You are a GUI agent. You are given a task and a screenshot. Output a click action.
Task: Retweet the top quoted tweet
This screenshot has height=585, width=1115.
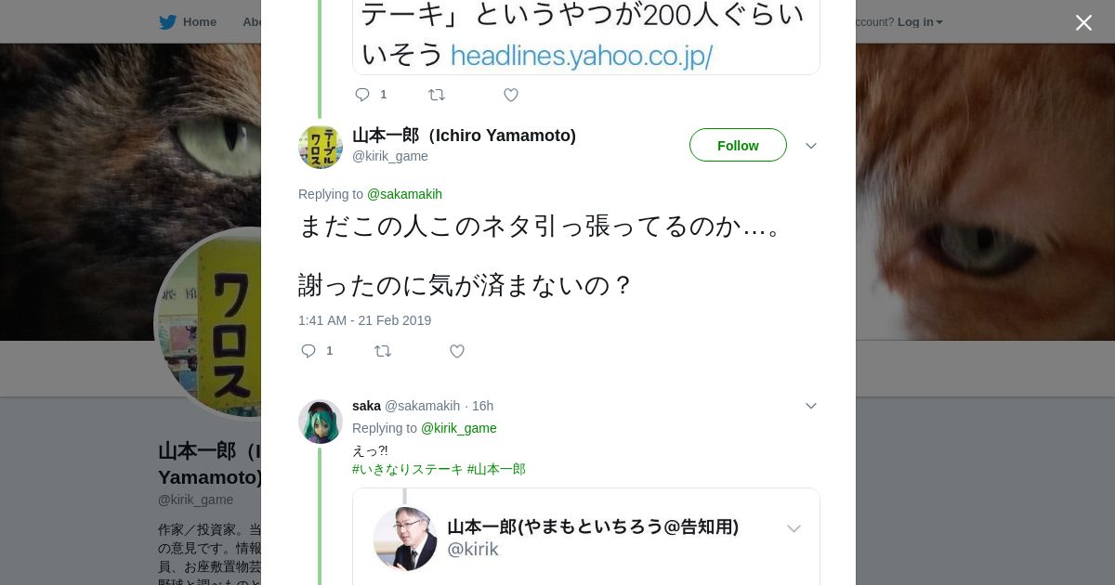[437, 95]
